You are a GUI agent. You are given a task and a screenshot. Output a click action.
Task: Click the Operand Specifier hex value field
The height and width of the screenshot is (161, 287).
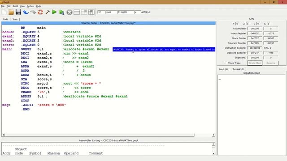(x=255, y=53)
